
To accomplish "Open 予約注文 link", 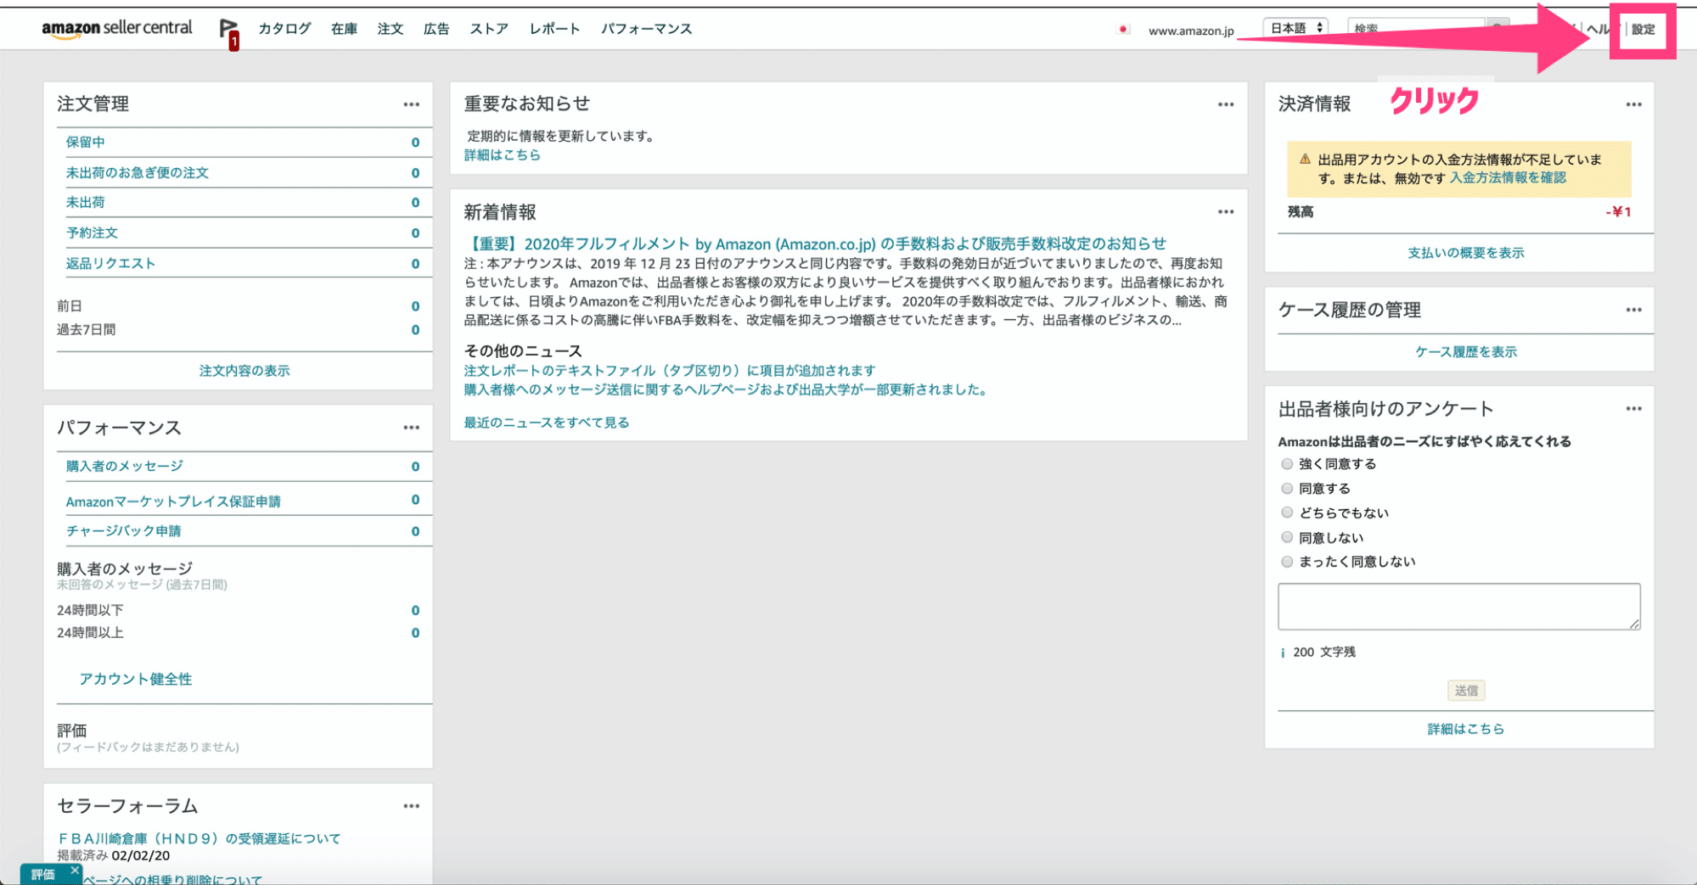I will 92,233.
